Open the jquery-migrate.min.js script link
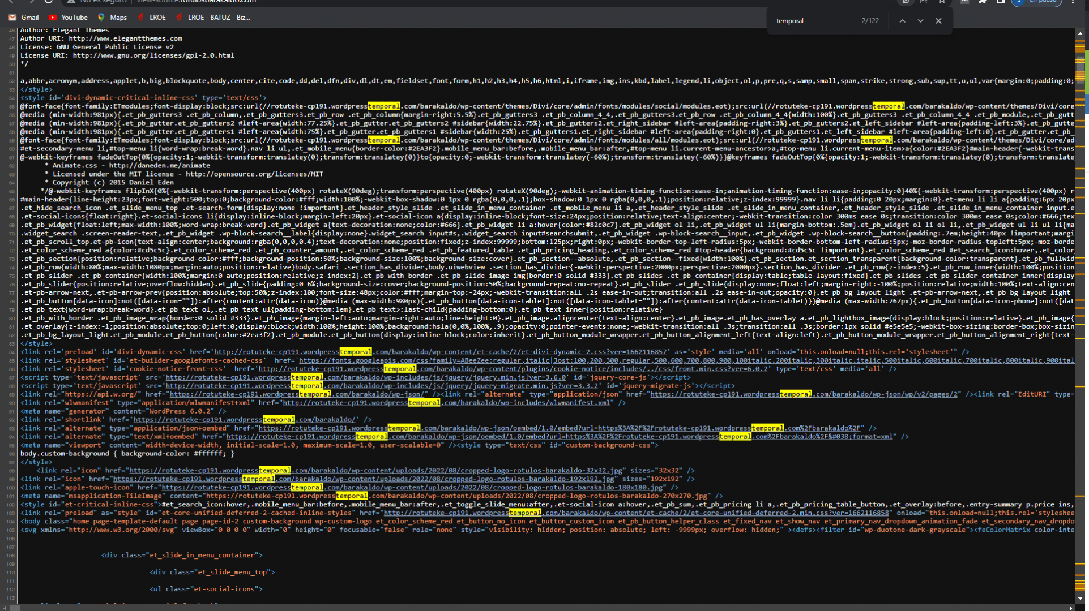This screenshot has height=611, width=1089. point(382,386)
